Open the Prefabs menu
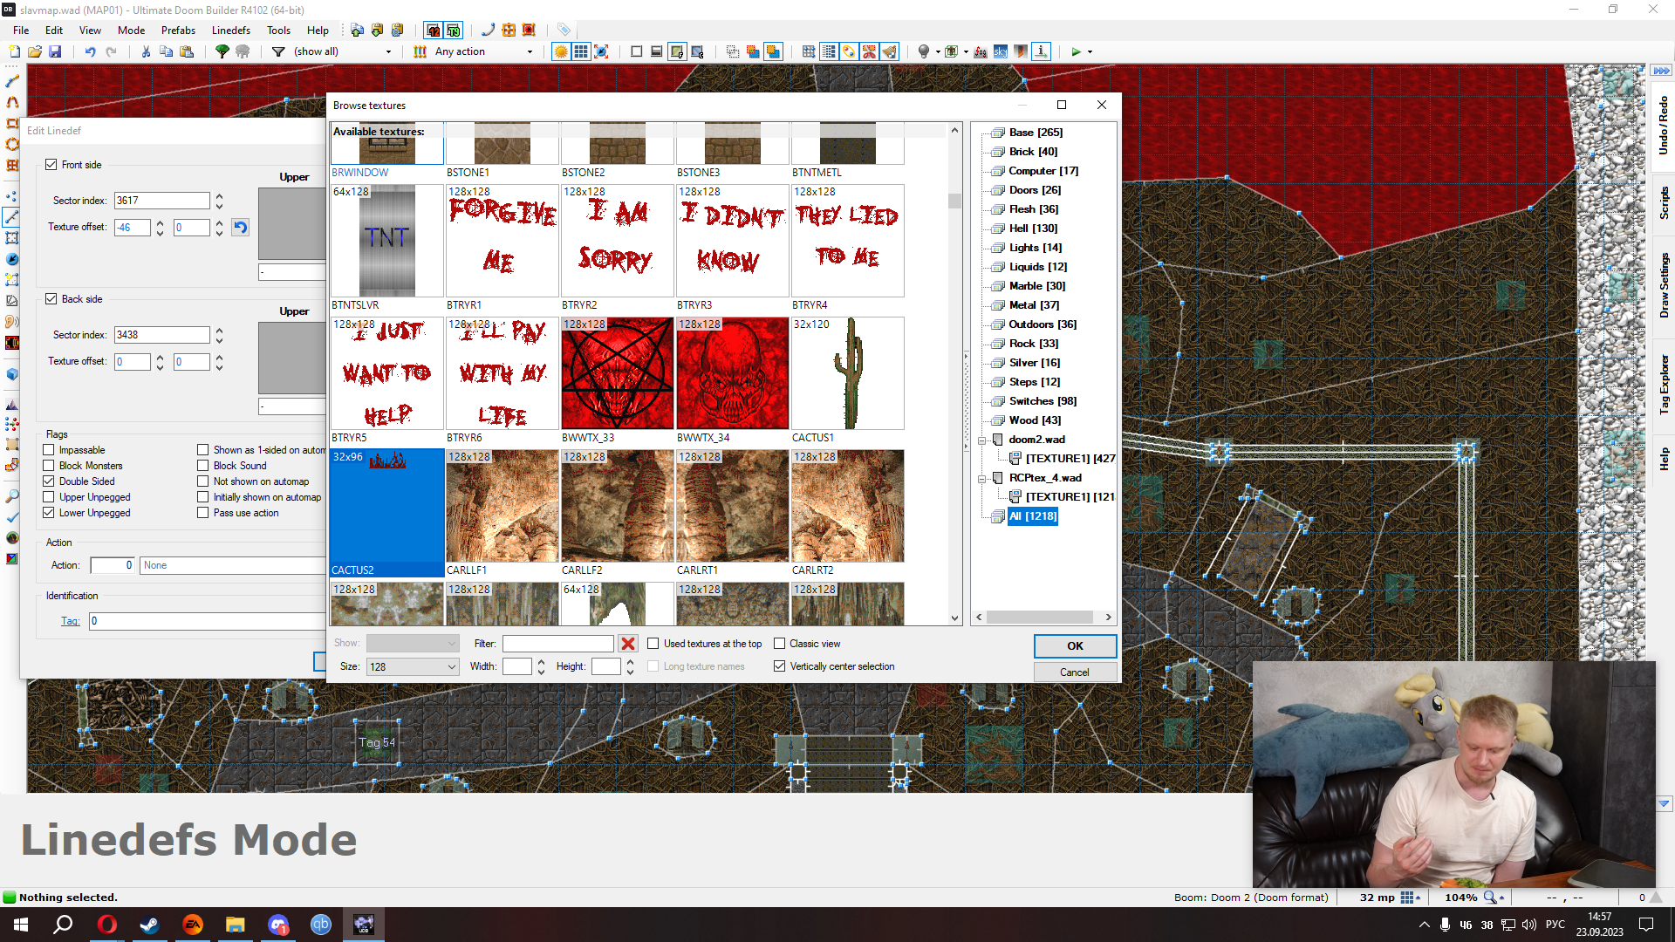 tap(178, 31)
